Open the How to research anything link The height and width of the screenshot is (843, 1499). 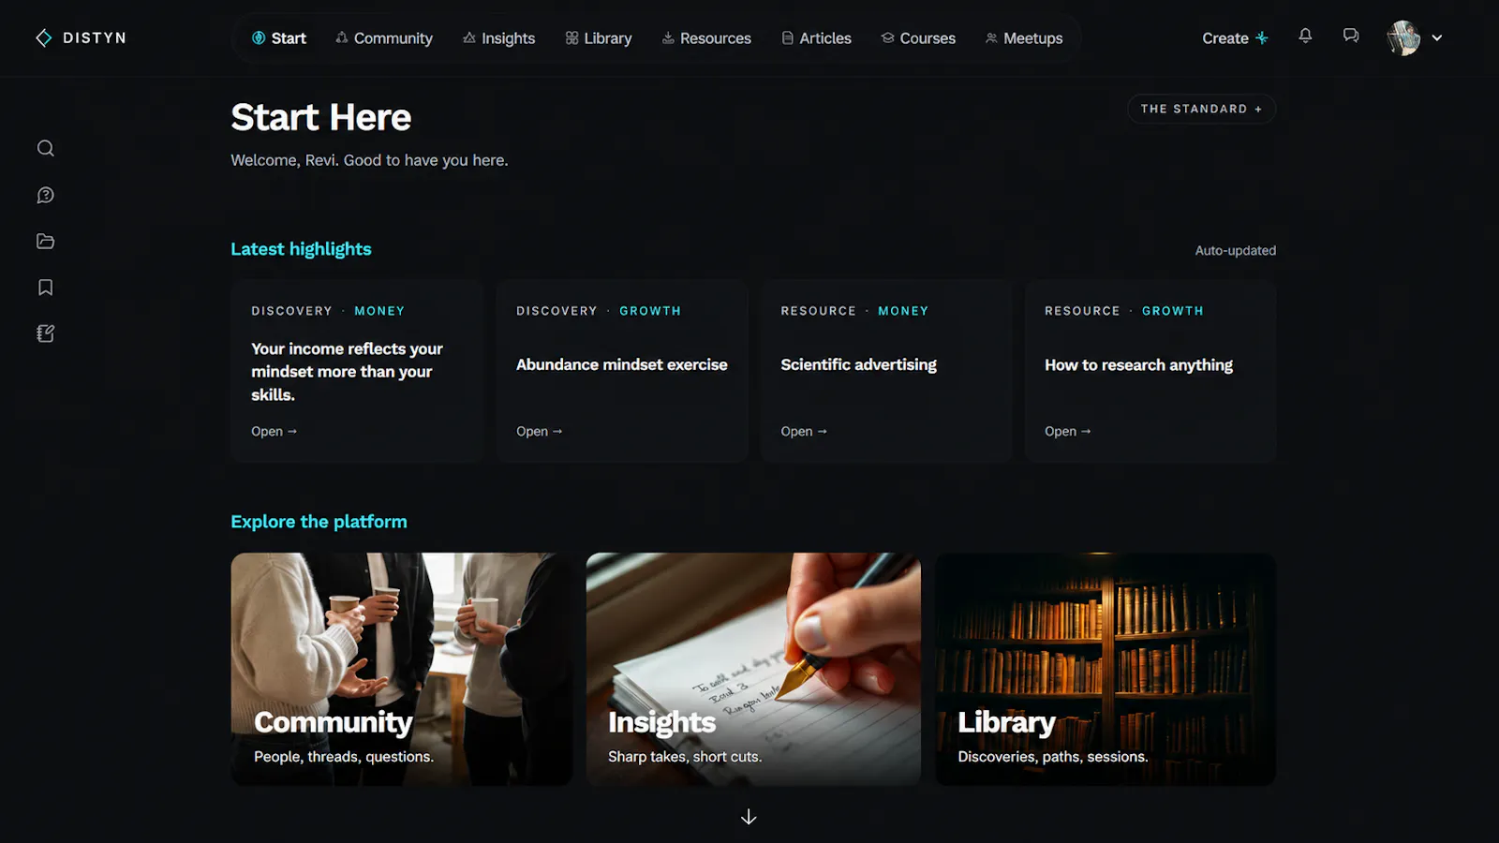pyautogui.click(x=1067, y=431)
